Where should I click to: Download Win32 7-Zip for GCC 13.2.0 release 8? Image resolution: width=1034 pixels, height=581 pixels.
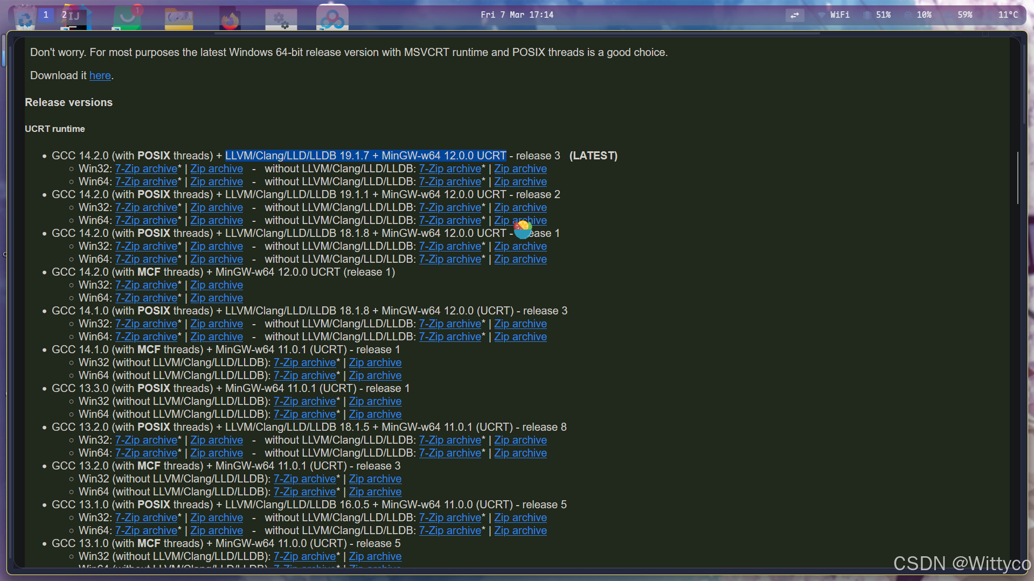coord(146,440)
